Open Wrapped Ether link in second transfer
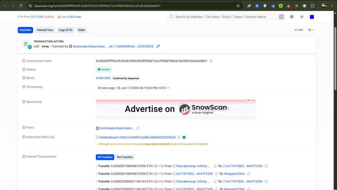Image resolution: width=337 pixels, height=190 pixels. coord(234,174)
